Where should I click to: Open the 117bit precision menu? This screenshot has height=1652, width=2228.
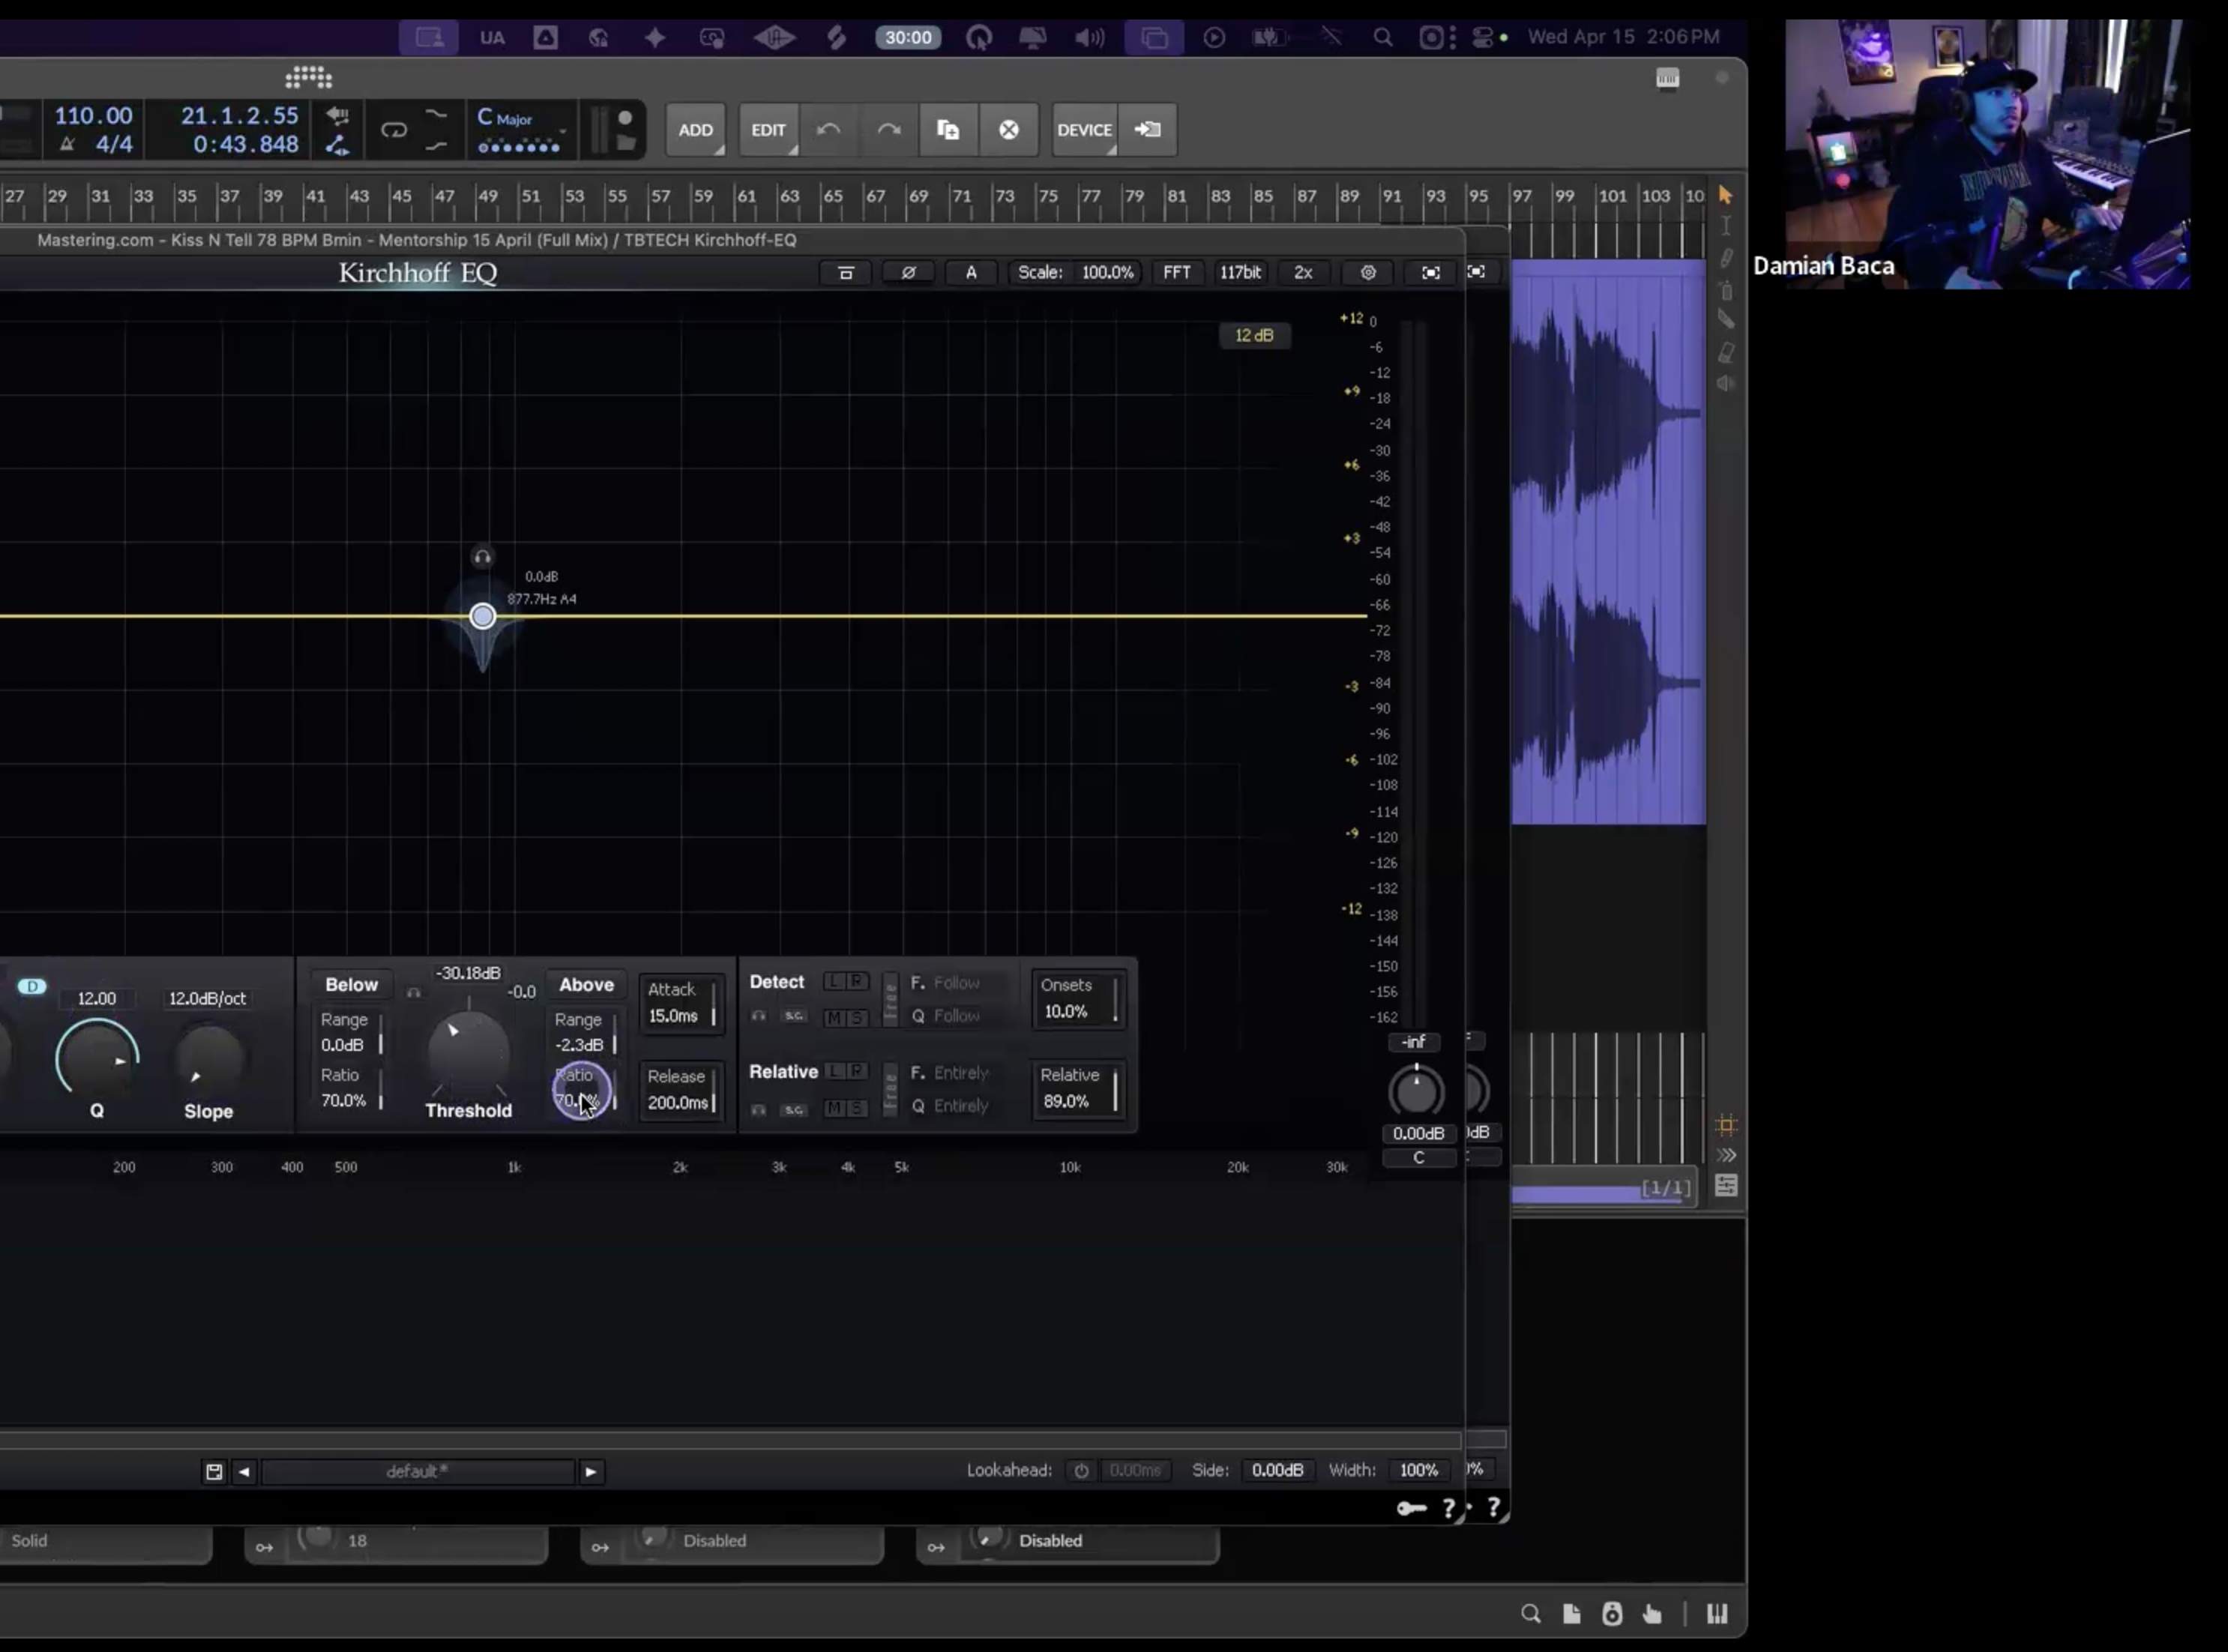[x=1240, y=272]
